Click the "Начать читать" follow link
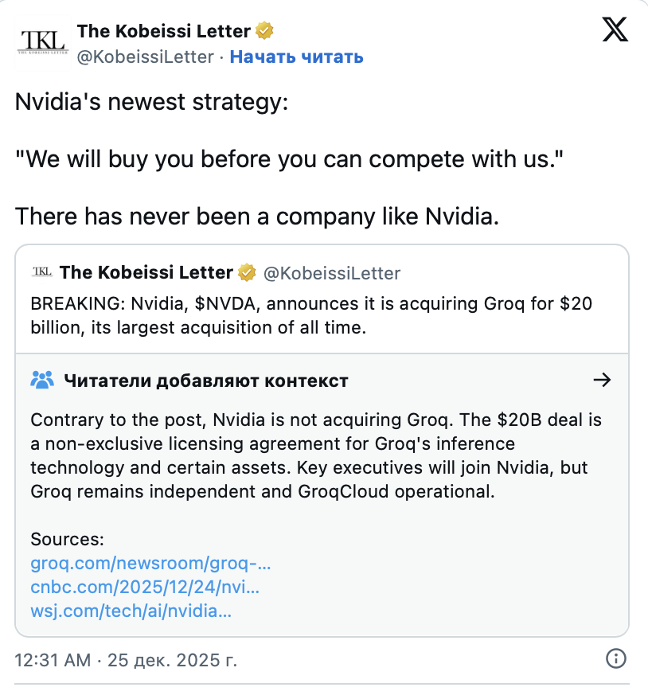This screenshot has height=699, width=648. click(x=296, y=57)
